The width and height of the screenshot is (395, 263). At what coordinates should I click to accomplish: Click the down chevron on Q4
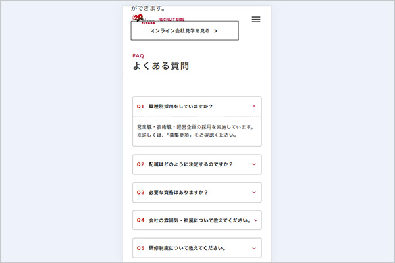click(254, 220)
